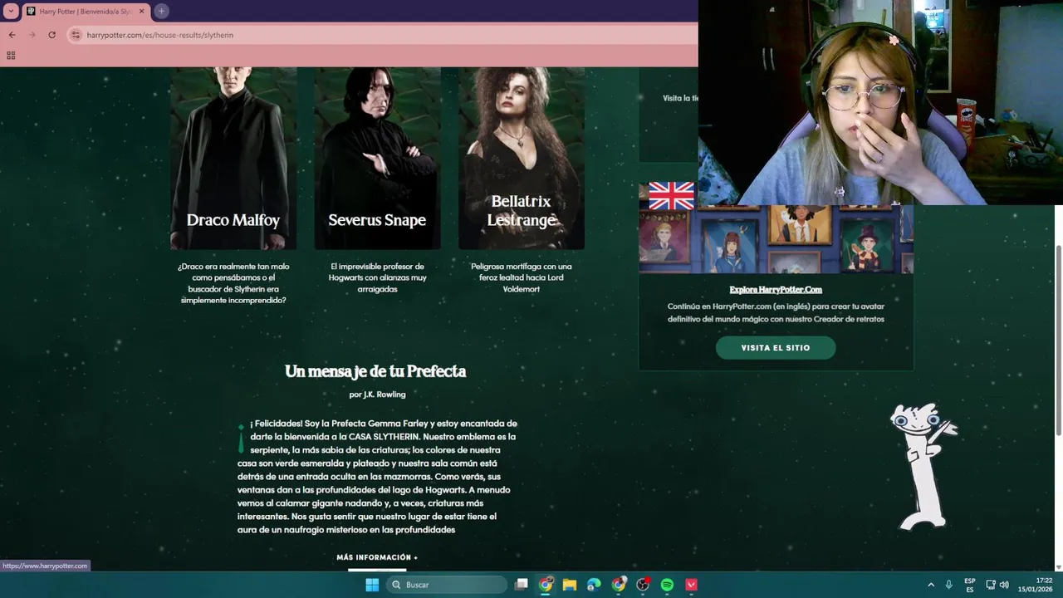Click the Severus Snape description text
This screenshot has width=1063, height=598.
[x=377, y=277]
